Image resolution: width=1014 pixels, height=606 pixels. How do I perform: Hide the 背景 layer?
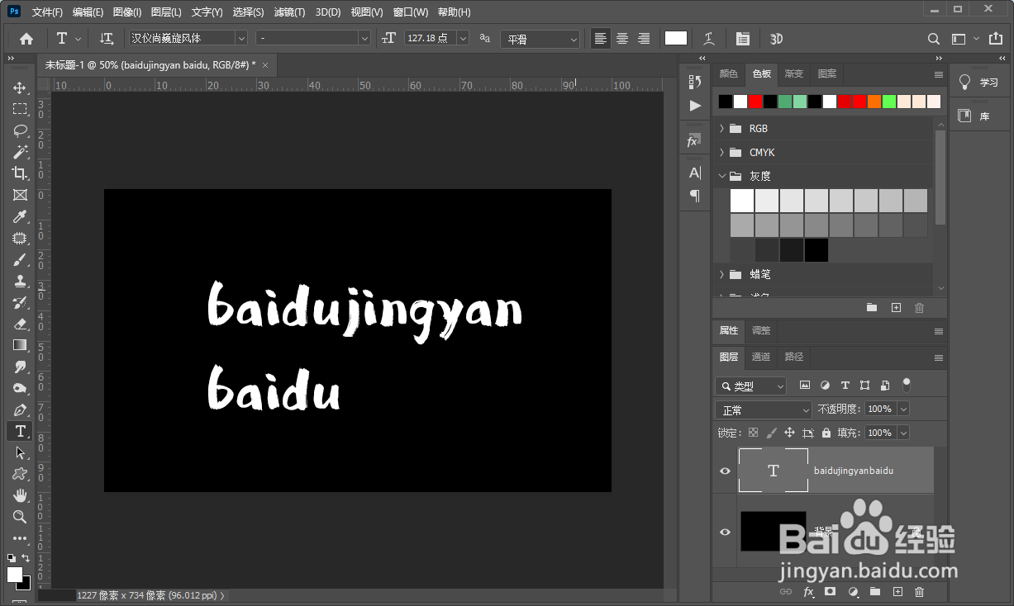[x=725, y=532]
